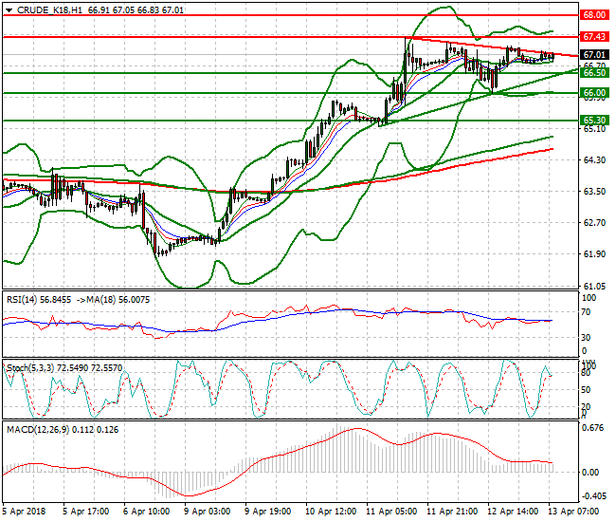This screenshot has height=522, width=616.
Task: Click the MACD scale value -0.405
Action: point(593,496)
